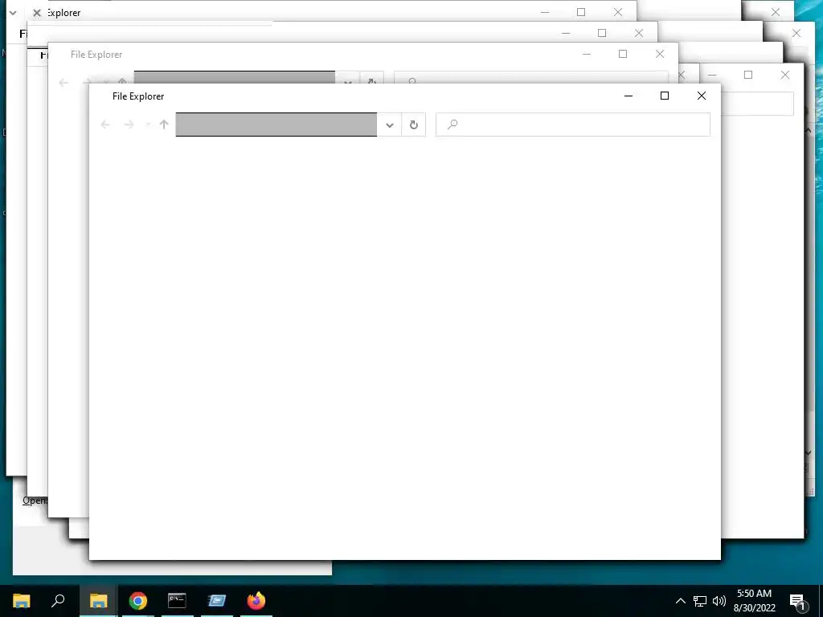Click grayed "File Explorer" title of second window
The image size is (823, 617).
[96, 55]
